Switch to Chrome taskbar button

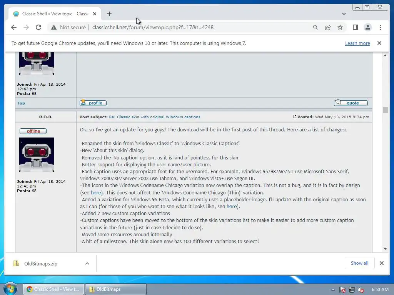[53, 289]
